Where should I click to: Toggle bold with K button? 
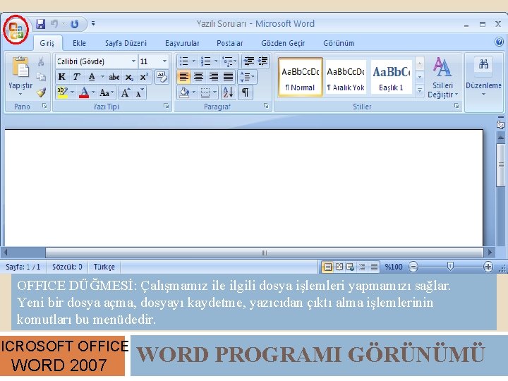click(61, 77)
